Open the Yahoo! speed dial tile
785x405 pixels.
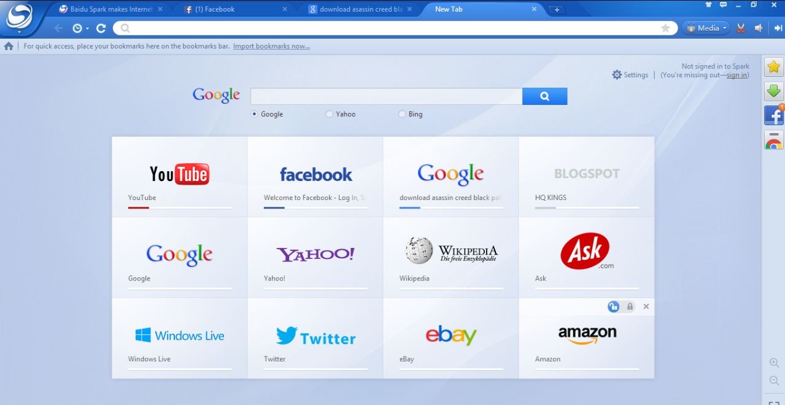click(315, 258)
